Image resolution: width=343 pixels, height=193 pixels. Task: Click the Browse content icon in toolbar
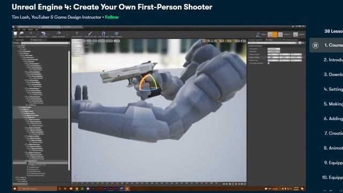pyautogui.click(x=21, y=34)
